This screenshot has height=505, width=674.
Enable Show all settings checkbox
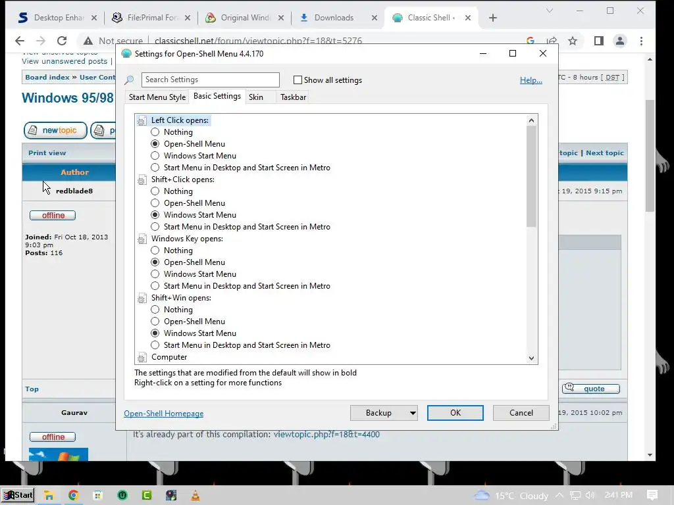(298, 80)
